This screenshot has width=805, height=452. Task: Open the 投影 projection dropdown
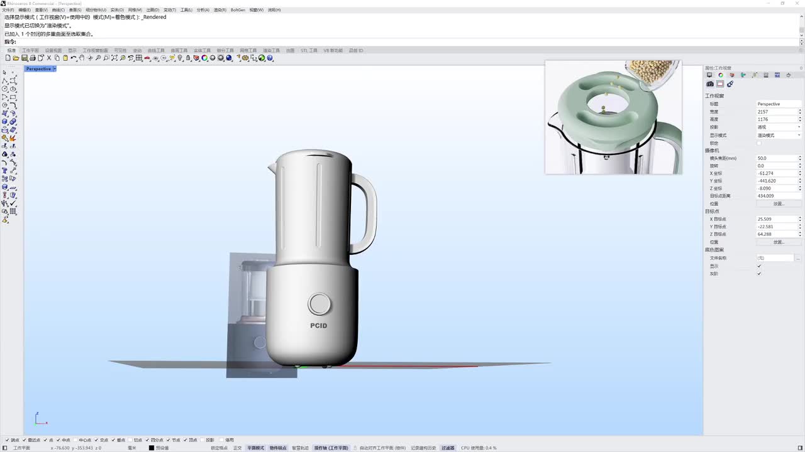coord(779,127)
